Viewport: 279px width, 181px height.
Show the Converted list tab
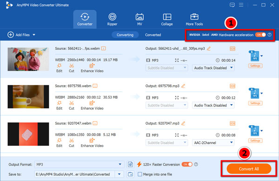(153, 35)
